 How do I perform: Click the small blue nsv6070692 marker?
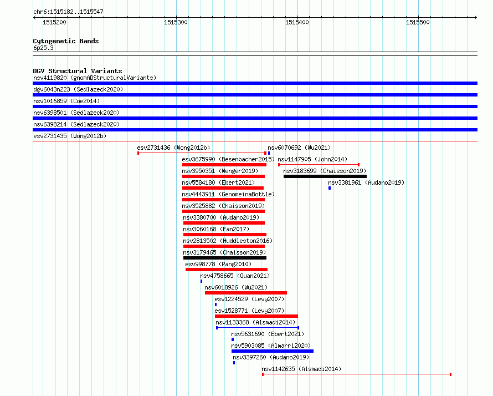point(269,153)
